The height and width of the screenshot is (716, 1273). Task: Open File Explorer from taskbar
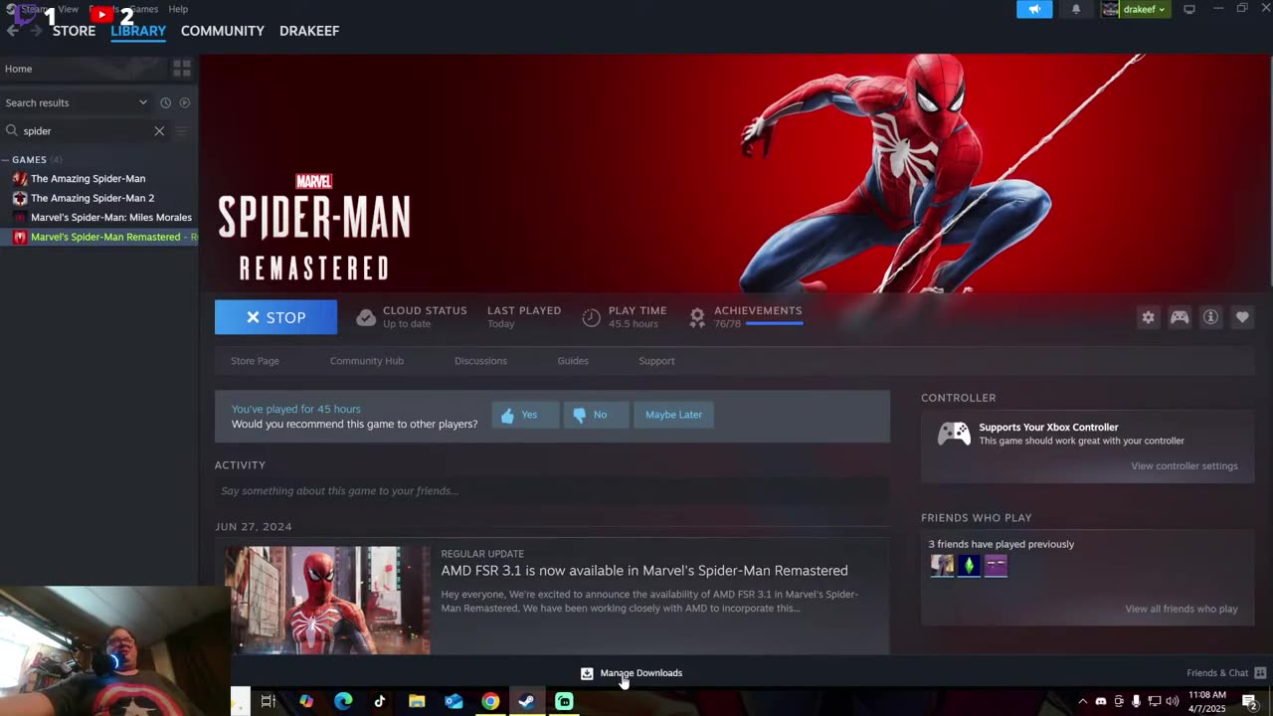tap(417, 701)
